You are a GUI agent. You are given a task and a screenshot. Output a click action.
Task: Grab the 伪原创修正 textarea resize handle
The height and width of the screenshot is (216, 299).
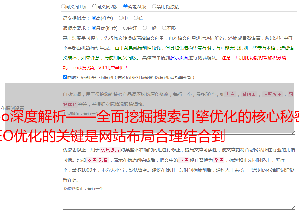(x=293, y=208)
